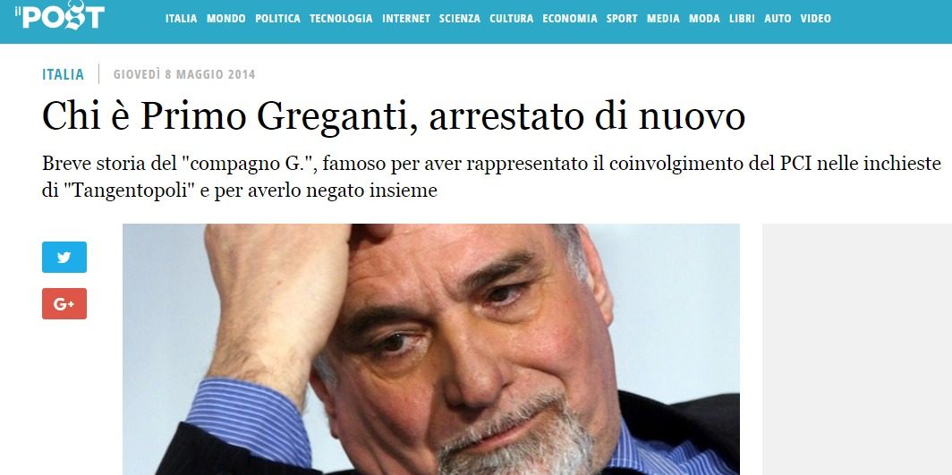Share the article on Google Plus
The image size is (952, 475).
click(x=64, y=303)
